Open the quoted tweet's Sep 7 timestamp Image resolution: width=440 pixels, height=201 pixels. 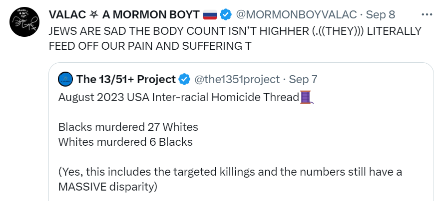point(303,80)
